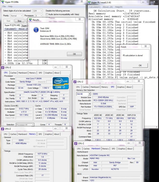
Task: Open the digits of pi dropdown (32M)
Action: 38,11
